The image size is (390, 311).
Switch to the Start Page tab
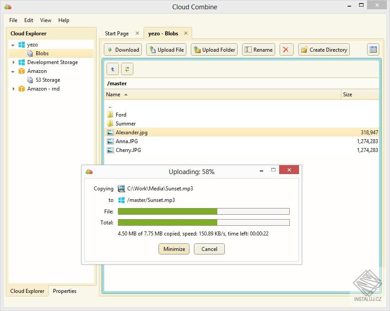coord(117,34)
